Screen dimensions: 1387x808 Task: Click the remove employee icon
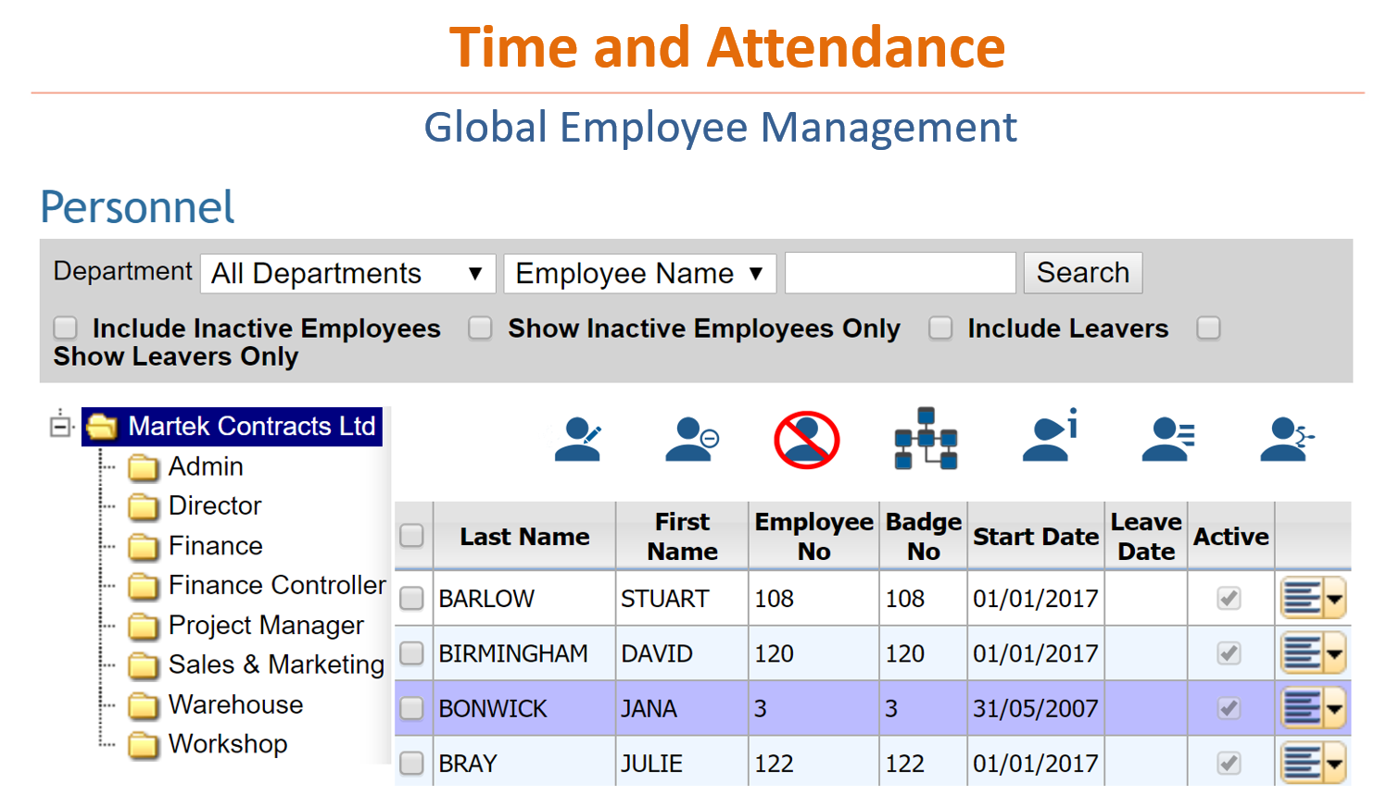pos(691,438)
